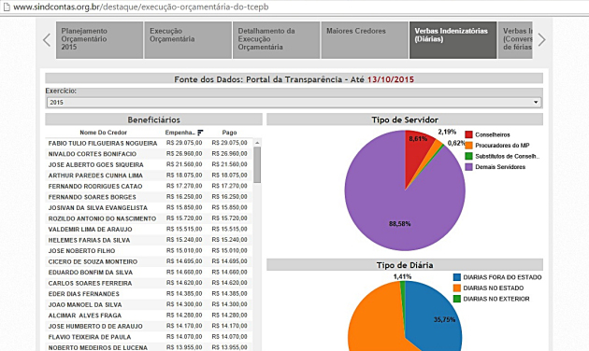Click the purple Demais Servidores legend swatch

468,167
